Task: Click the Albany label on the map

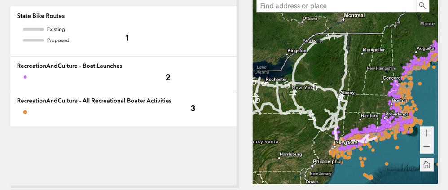Action: point(347,93)
